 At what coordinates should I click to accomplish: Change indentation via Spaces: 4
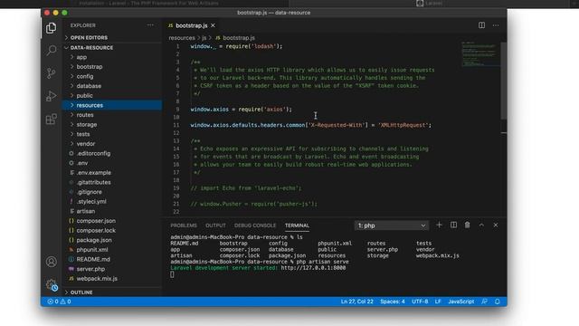[392, 302]
